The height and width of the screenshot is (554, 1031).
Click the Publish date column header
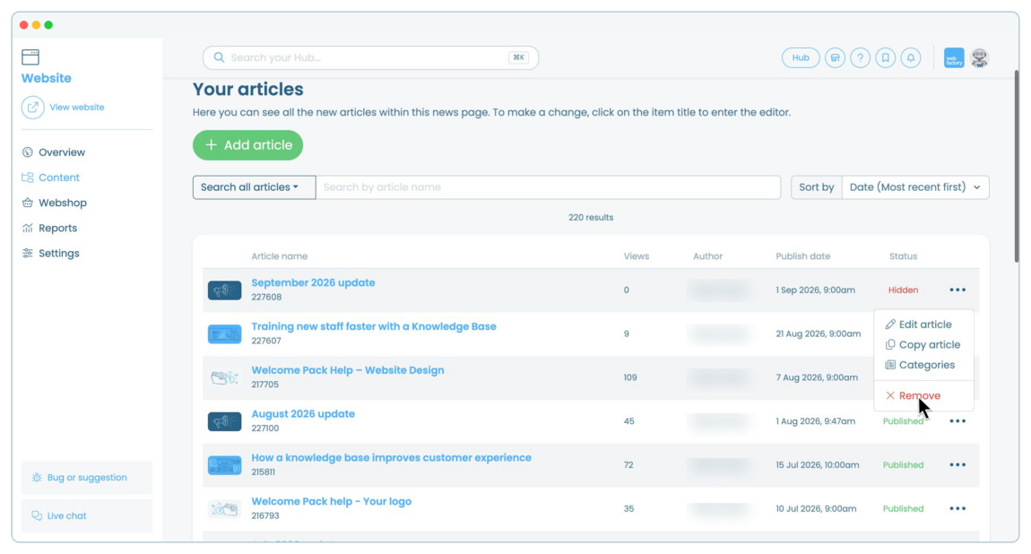[x=803, y=256]
